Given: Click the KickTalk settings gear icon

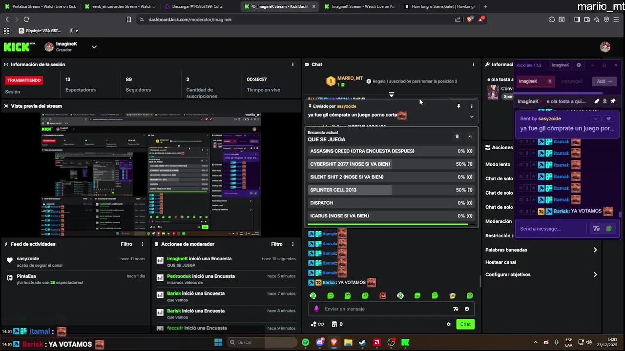Looking at the screenshot, I should [579, 65].
